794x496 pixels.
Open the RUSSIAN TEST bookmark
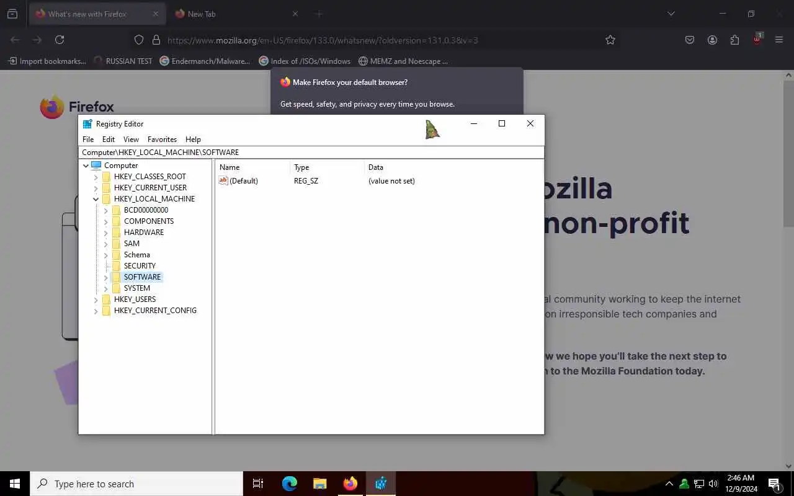click(x=122, y=61)
